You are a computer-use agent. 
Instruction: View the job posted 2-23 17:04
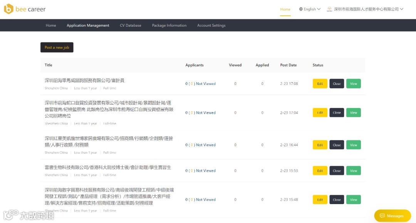[353, 112]
